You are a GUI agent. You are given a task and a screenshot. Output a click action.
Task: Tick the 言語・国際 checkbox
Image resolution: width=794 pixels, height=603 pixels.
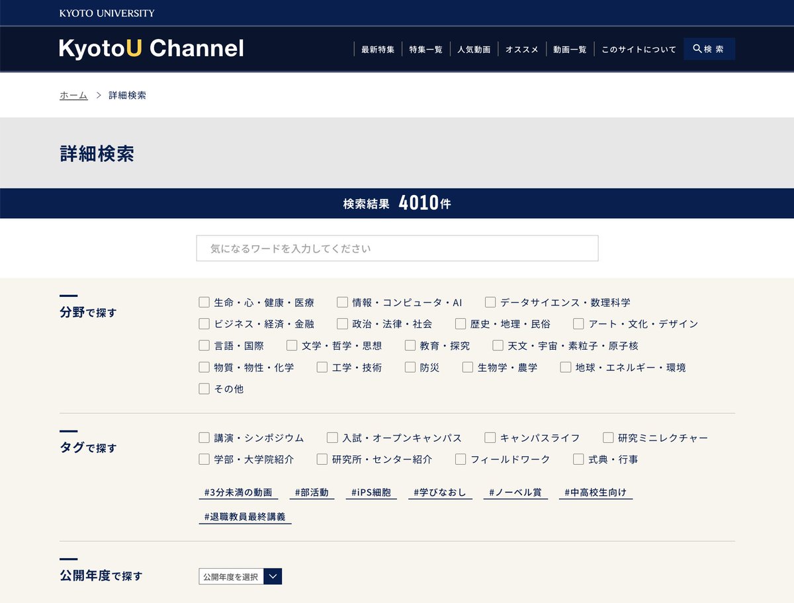[x=204, y=346]
